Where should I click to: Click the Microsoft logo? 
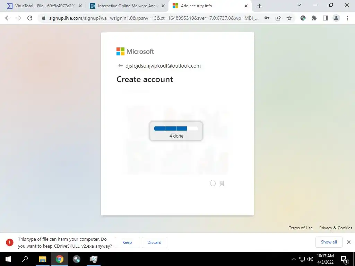[135, 51]
